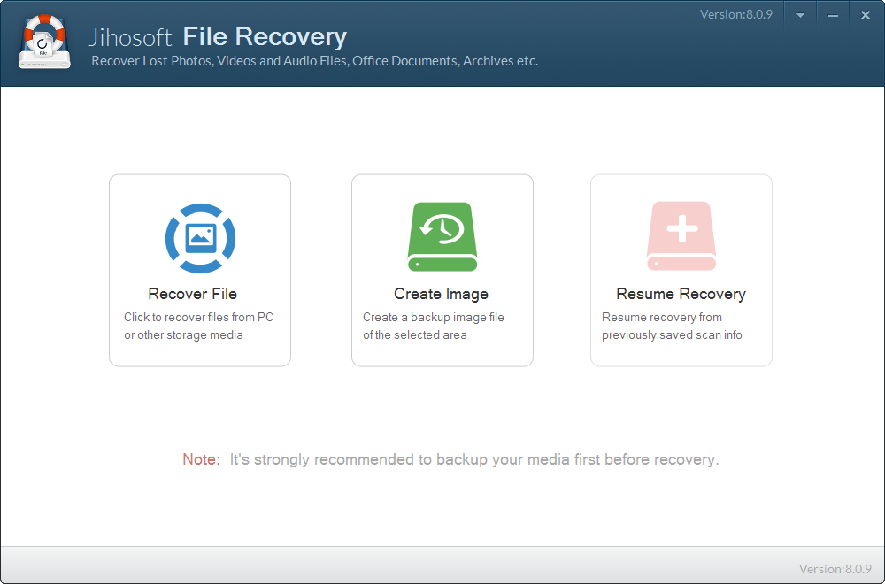Open the title bar dropdown menu arrow
This screenshot has width=885, height=584.
point(800,15)
